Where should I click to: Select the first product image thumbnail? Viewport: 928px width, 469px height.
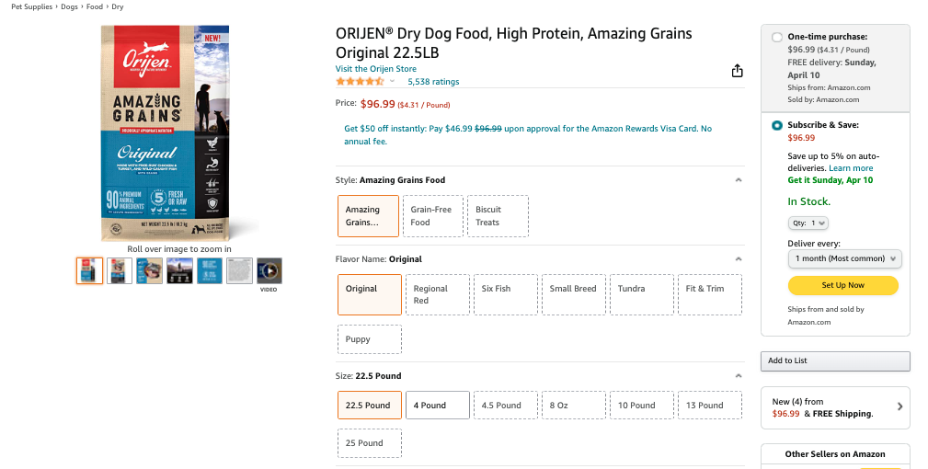[x=89, y=270]
